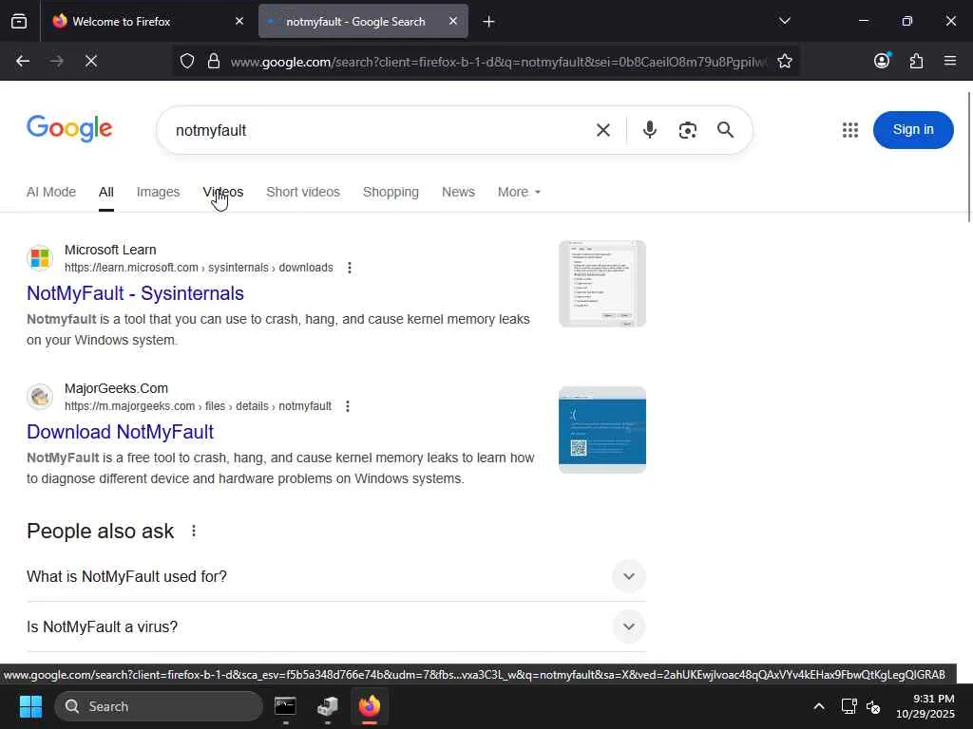Close the notmyfault Google Search tab
This screenshot has width=973, height=729.
click(453, 21)
